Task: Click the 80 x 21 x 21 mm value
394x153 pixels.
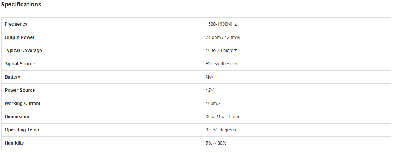Action: pyautogui.click(x=223, y=117)
